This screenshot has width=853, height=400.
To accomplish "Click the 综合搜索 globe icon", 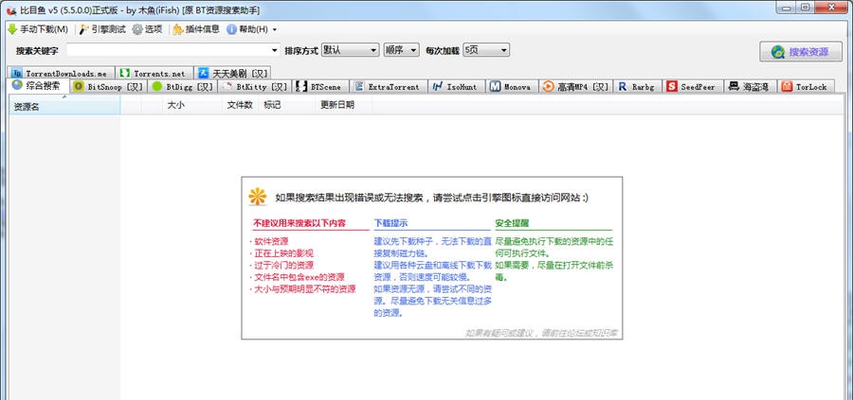I will click(x=17, y=85).
